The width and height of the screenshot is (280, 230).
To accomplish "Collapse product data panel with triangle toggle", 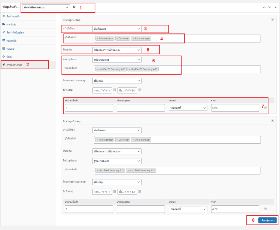I will pyautogui.click(x=275, y=7).
